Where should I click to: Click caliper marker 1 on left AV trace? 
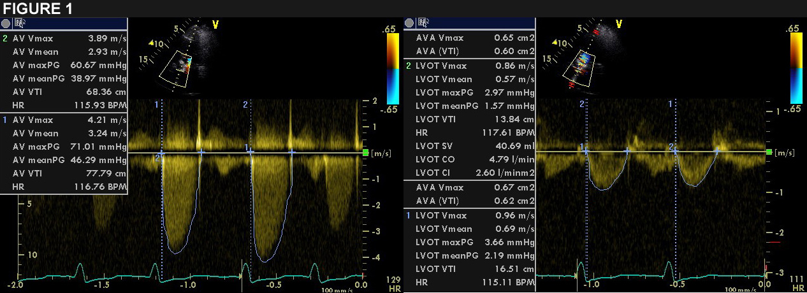[250, 152]
